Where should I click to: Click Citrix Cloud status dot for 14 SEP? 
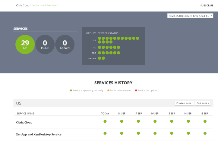188,121
